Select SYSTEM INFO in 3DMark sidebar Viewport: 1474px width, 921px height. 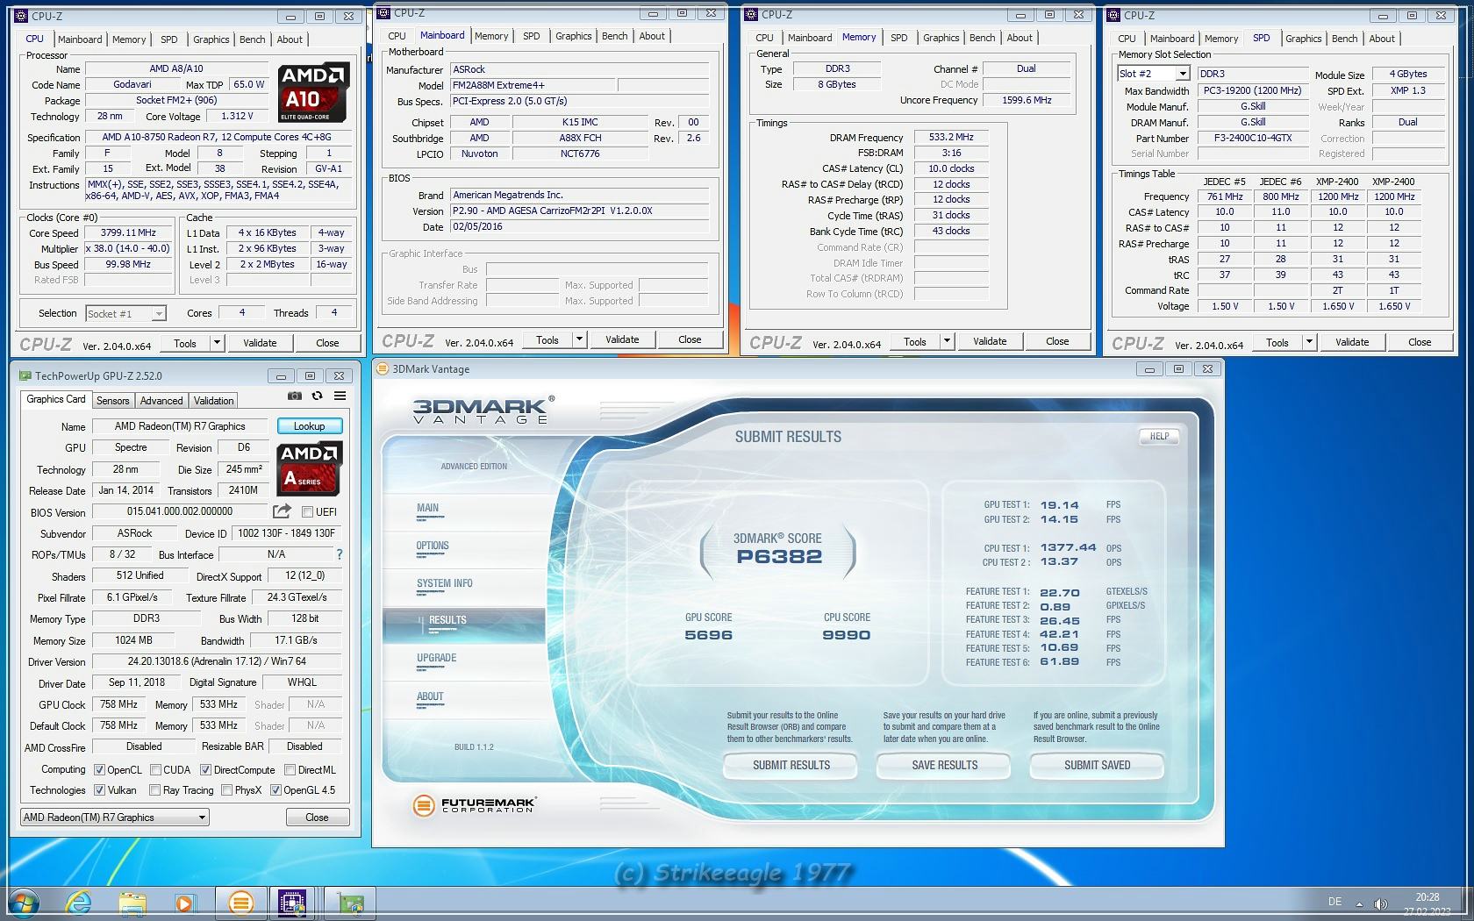[x=444, y=583]
